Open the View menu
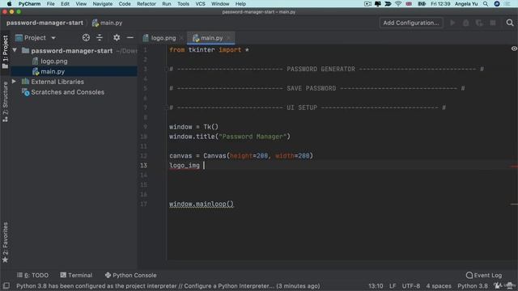The height and width of the screenshot is (291, 518). (81, 4)
